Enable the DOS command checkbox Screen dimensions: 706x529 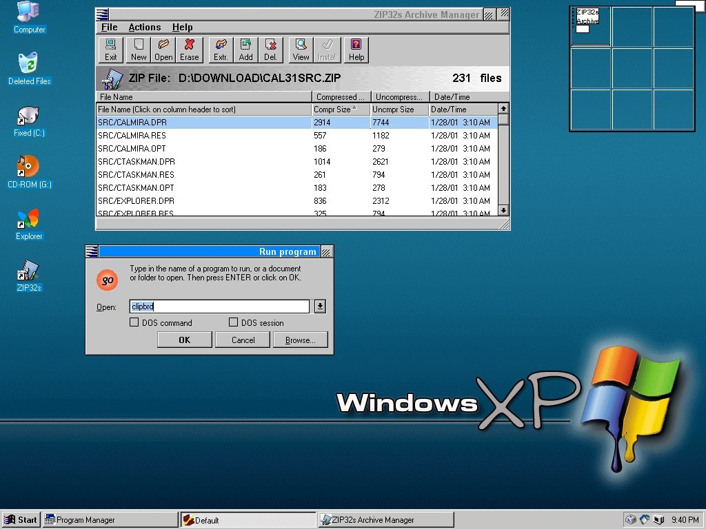[134, 322]
